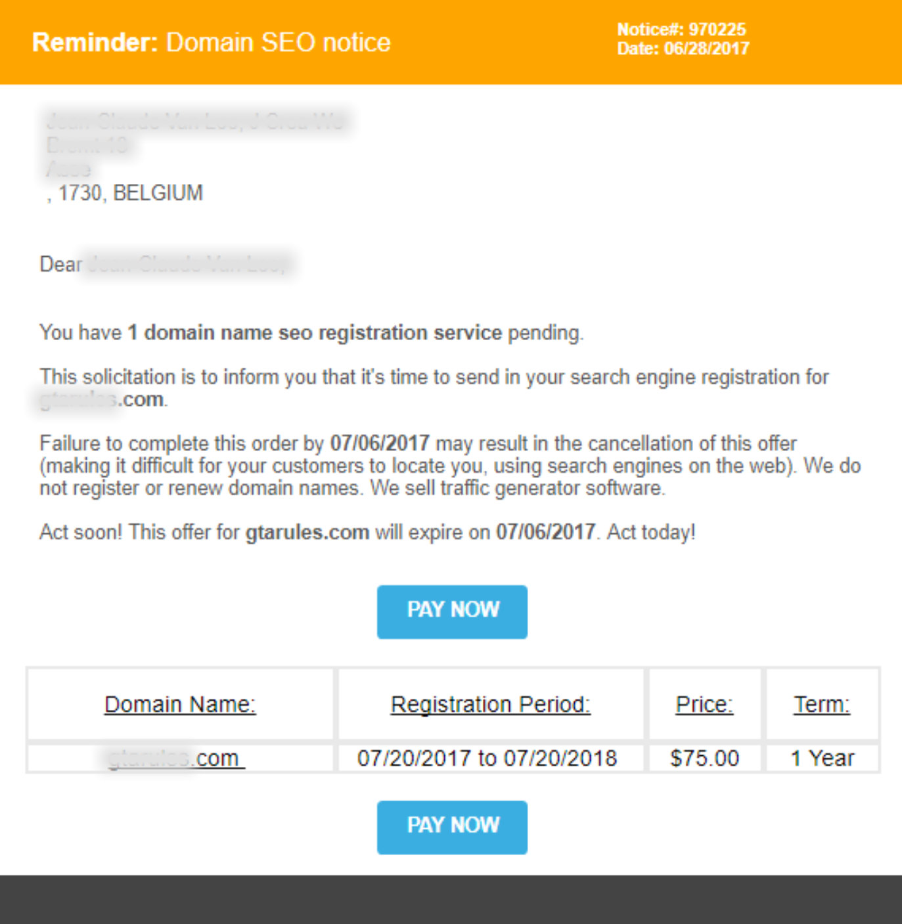
Task: Click the Price: column header
Action: (x=704, y=704)
